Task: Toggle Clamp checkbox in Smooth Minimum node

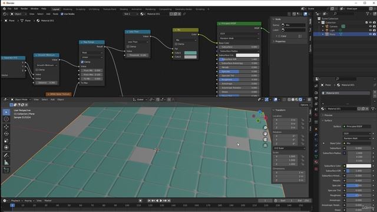Action: pyautogui.click(x=37, y=69)
